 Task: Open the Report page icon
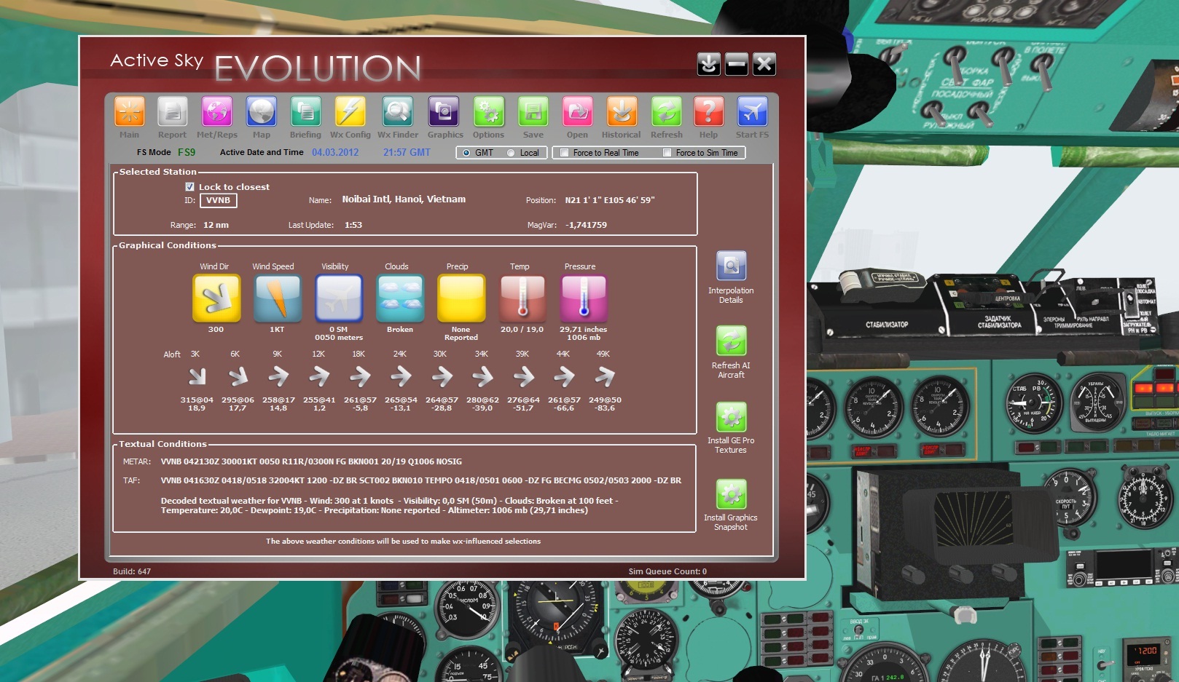click(x=173, y=112)
